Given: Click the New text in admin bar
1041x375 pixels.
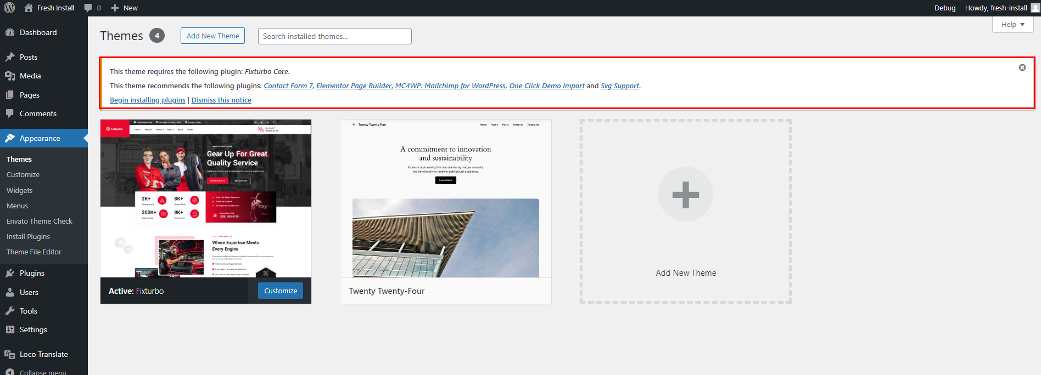Looking at the screenshot, I should [x=131, y=8].
